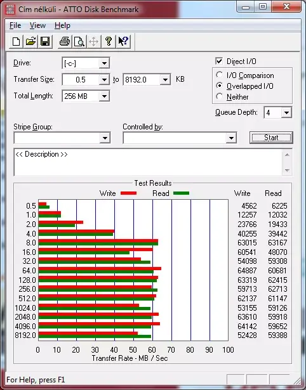306x390 pixels.
Task: Open the File menu
Action: tap(15, 25)
